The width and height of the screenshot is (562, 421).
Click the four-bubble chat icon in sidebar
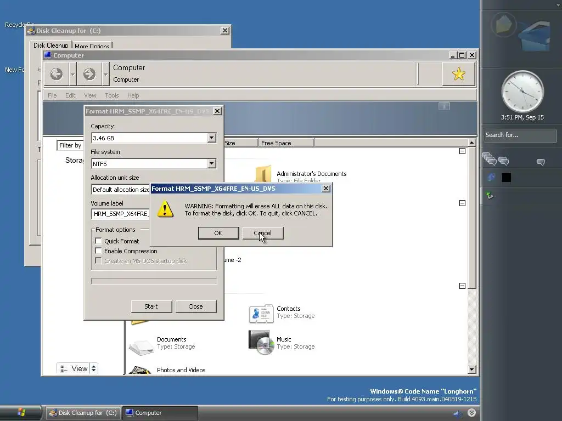[489, 159]
